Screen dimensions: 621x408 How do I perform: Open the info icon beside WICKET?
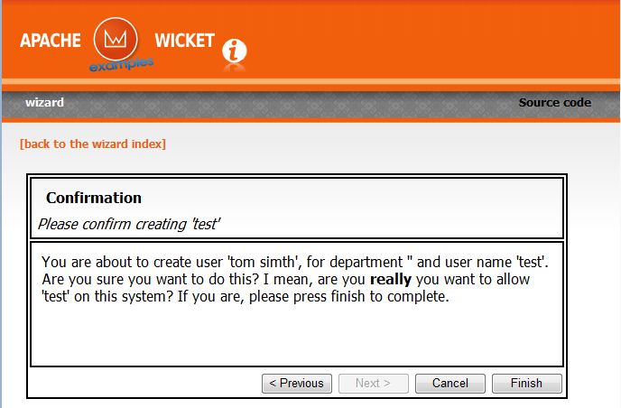235,51
